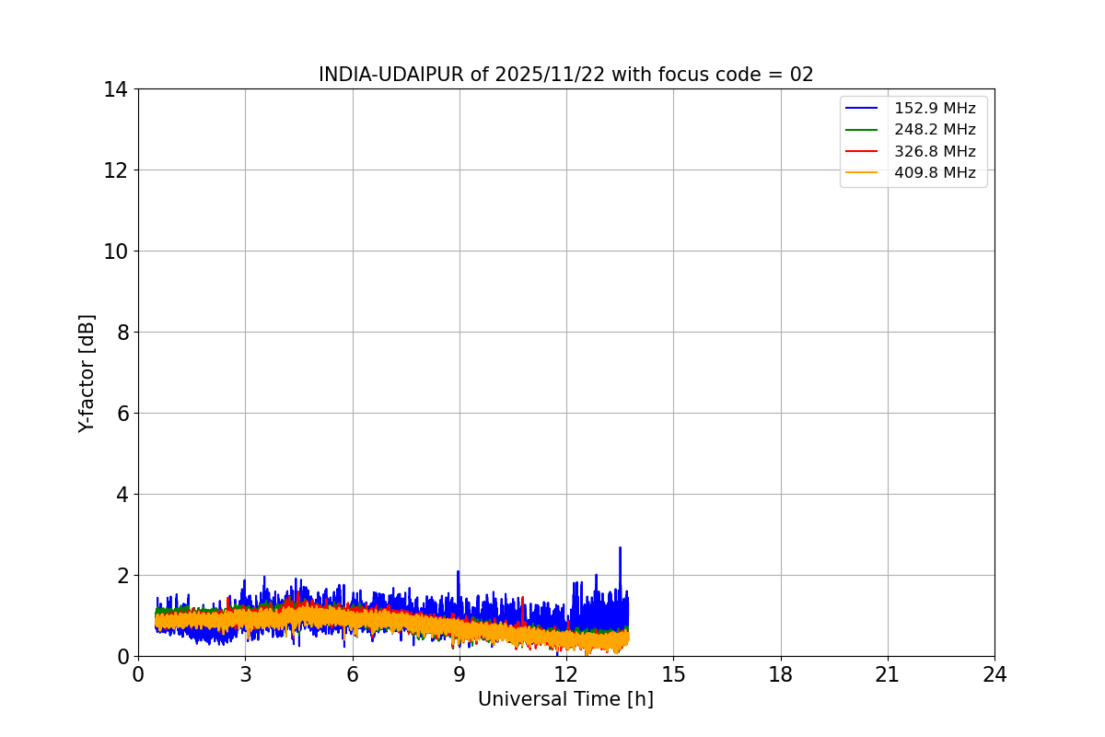The height and width of the screenshot is (737, 1105).
Task: Click x-axis tick label 3
Action: (245, 674)
